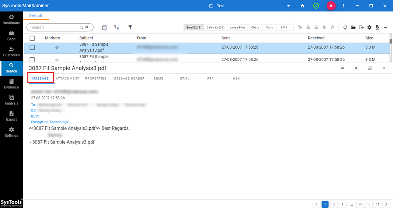Click the export arrow icon in toolbar
The height and width of the screenshot is (208, 393).
tap(361, 28)
